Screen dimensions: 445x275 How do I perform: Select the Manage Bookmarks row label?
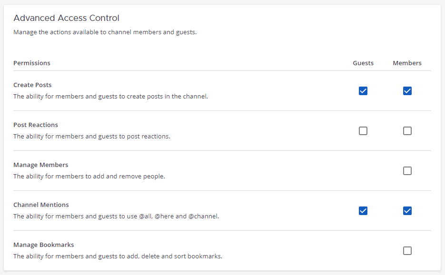tap(43, 245)
